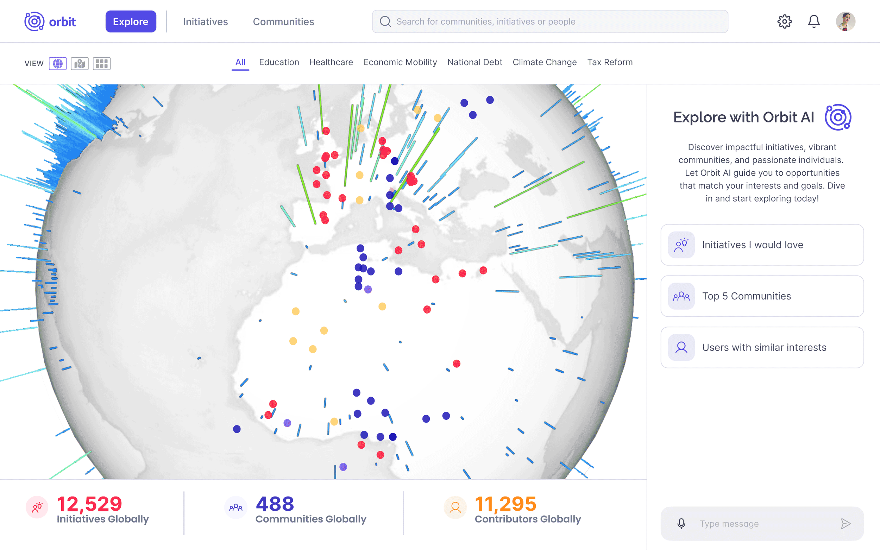
Task: Switch to grid view
Action: point(101,64)
